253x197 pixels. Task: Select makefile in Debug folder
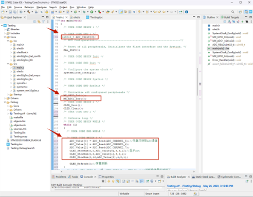click(x=19, y=117)
